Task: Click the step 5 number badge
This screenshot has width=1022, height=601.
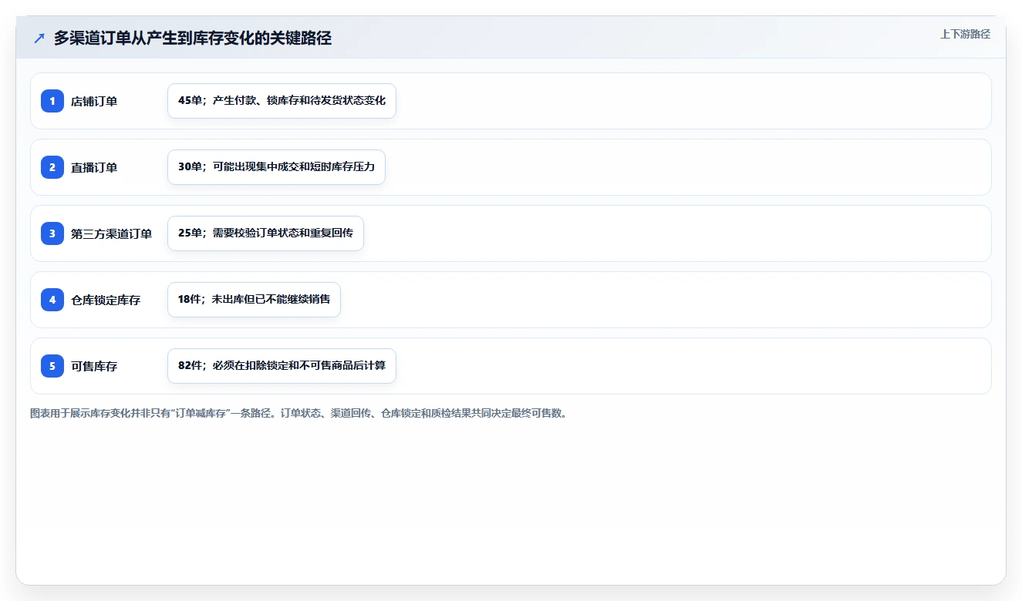Action: pos(52,366)
